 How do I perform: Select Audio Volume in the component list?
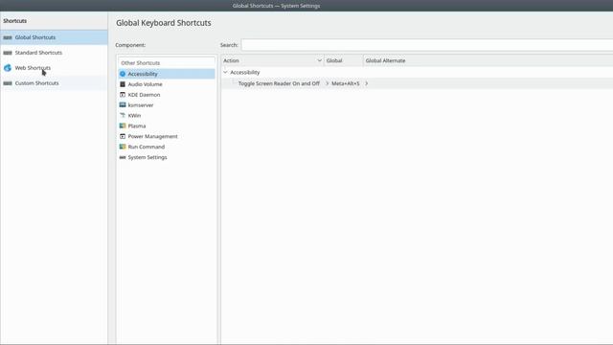click(x=167, y=84)
